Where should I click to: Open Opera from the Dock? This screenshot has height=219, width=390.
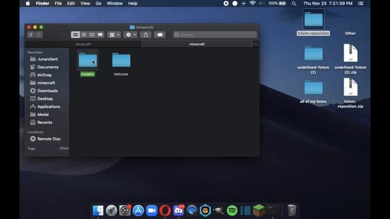pyautogui.click(x=165, y=210)
